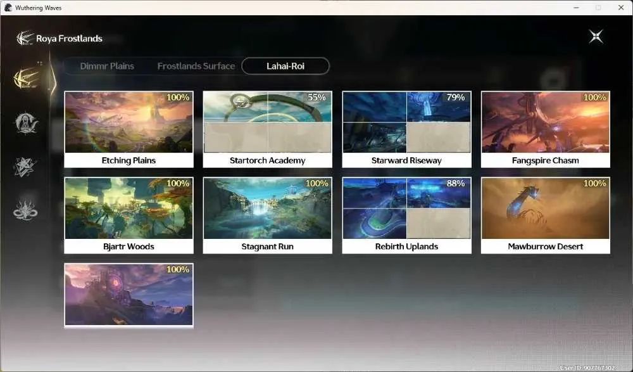Image resolution: width=633 pixels, height=372 pixels.
Task: Click the 79% progress on Starward Riseway
Action: [x=455, y=98]
